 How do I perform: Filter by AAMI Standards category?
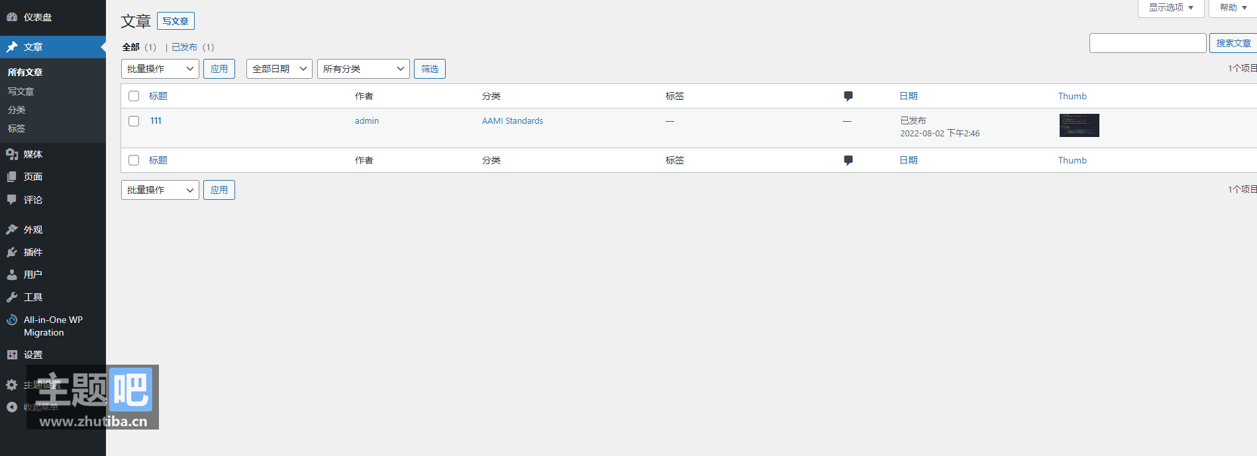513,120
